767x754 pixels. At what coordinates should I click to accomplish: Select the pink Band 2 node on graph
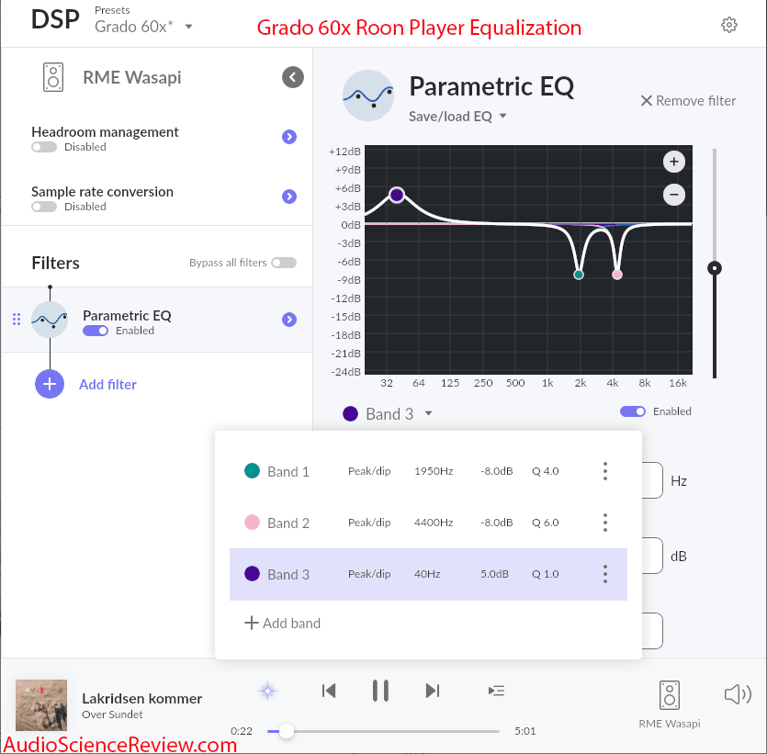[617, 275]
